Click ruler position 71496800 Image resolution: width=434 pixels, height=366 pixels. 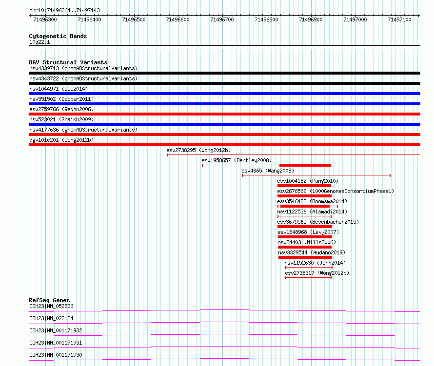266,19
